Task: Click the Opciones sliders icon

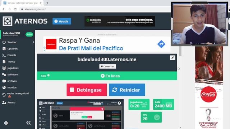Action: tap(4, 49)
